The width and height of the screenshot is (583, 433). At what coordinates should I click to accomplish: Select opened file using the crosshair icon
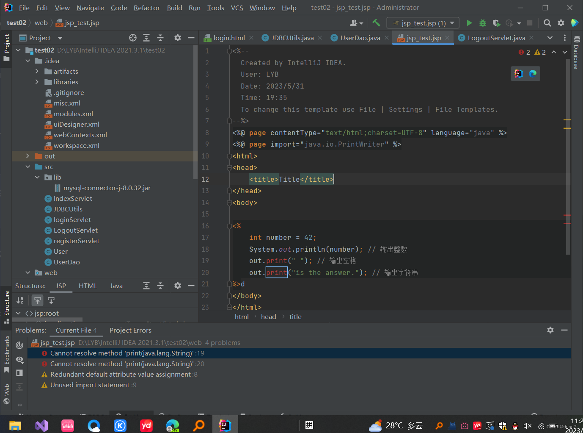pos(132,38)
